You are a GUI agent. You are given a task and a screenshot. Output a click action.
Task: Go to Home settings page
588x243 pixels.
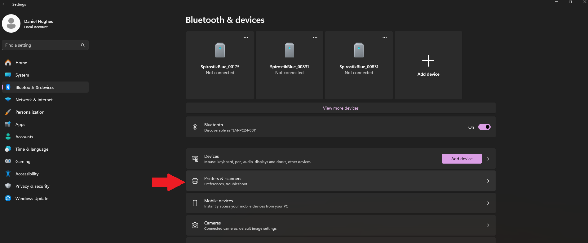coord(45,63)
